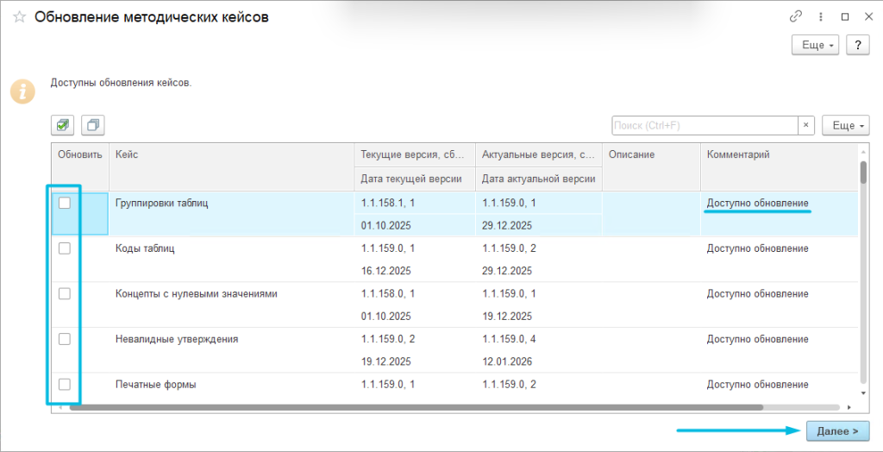The height and width of the screenshot is (452, 883).
Task: Click the Комментарий column header
Action: tap(780, 166)
